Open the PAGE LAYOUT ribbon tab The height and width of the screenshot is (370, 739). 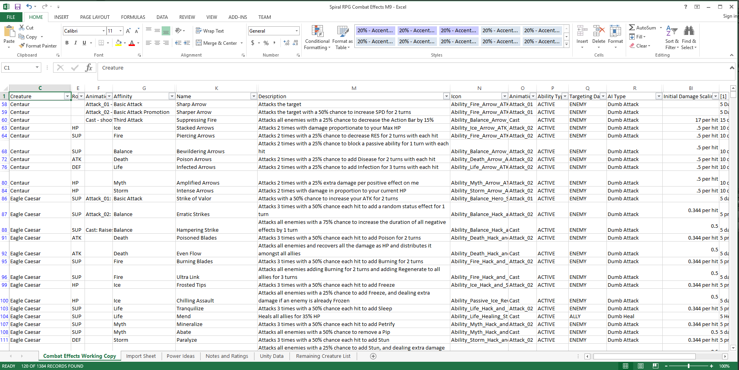point(95,17)
